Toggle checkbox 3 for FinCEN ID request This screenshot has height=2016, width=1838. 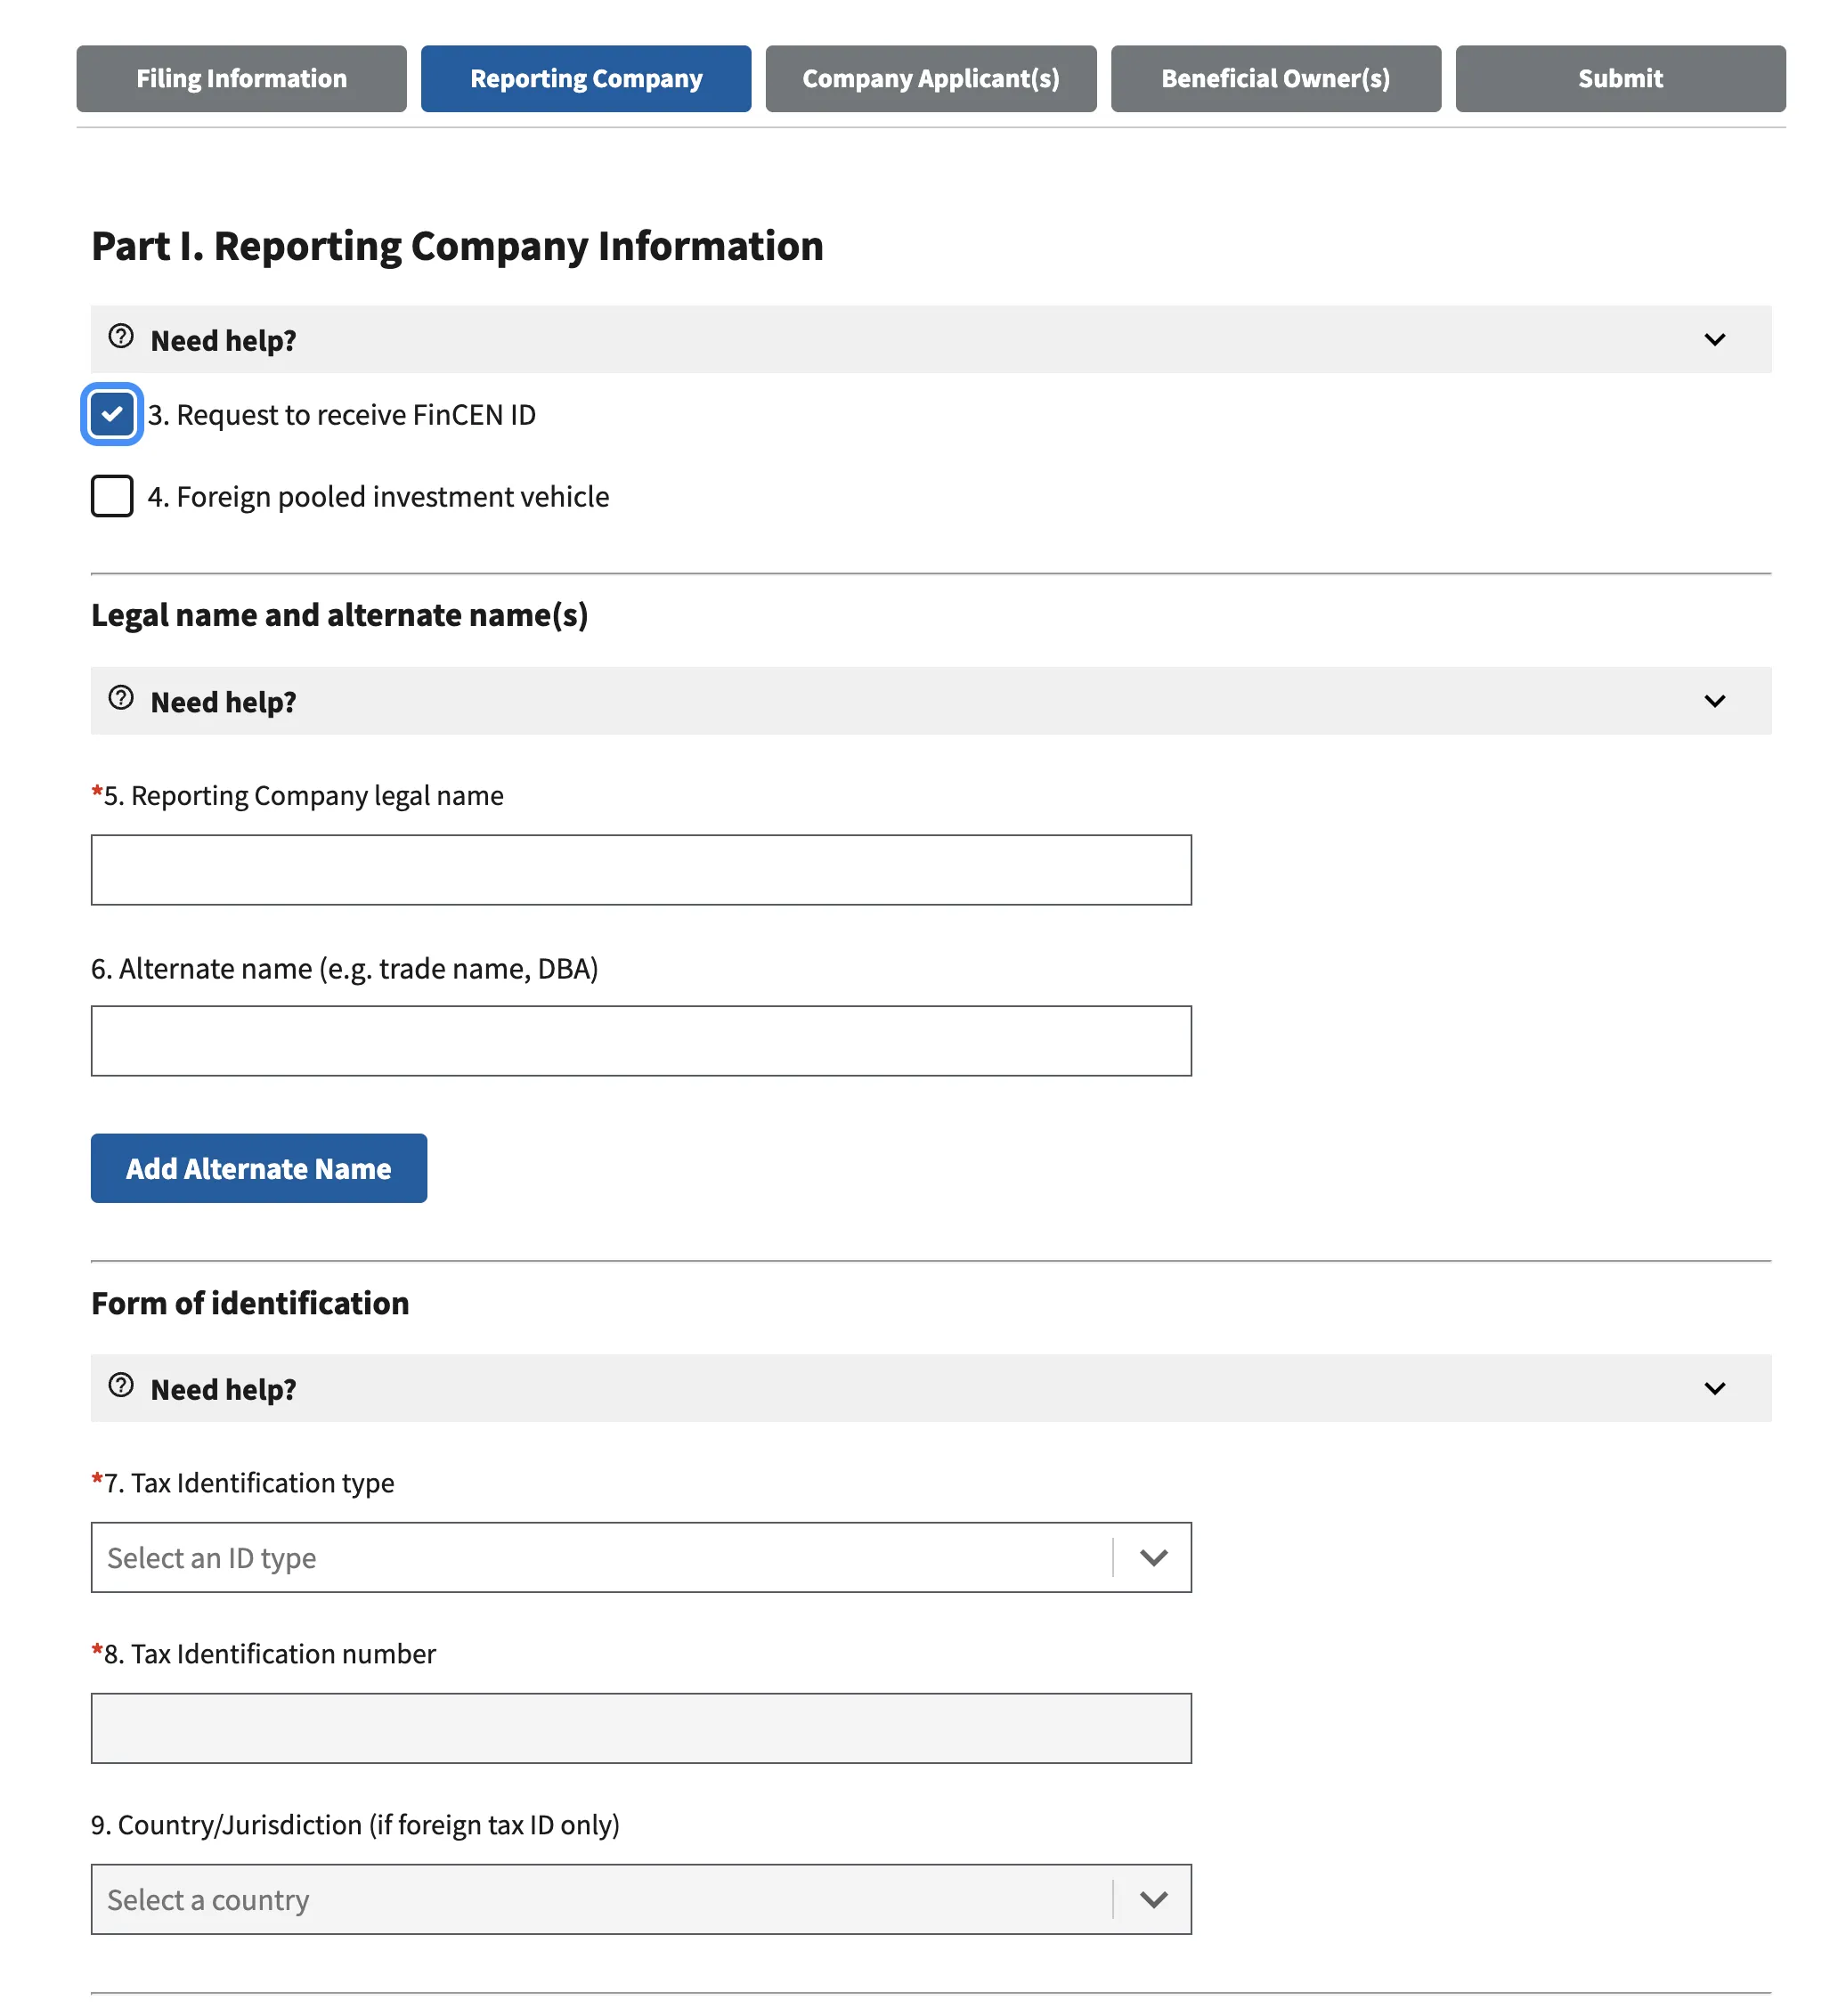112,414
